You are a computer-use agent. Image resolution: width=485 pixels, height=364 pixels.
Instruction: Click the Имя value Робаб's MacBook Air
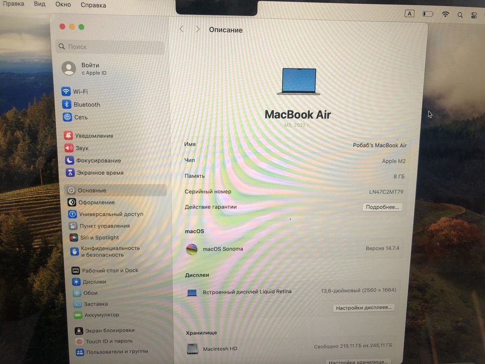379,145
